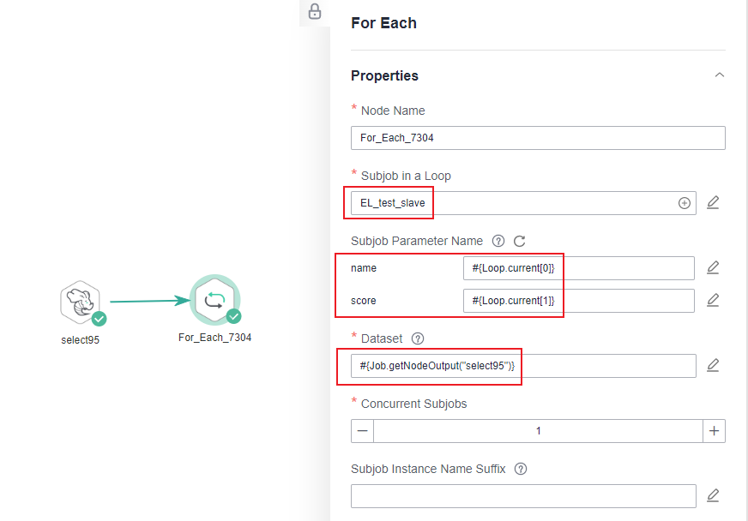Screen dimensions: 748x521
Task: Select the For_Each_7304 loop node
Action: coord(214,300)
